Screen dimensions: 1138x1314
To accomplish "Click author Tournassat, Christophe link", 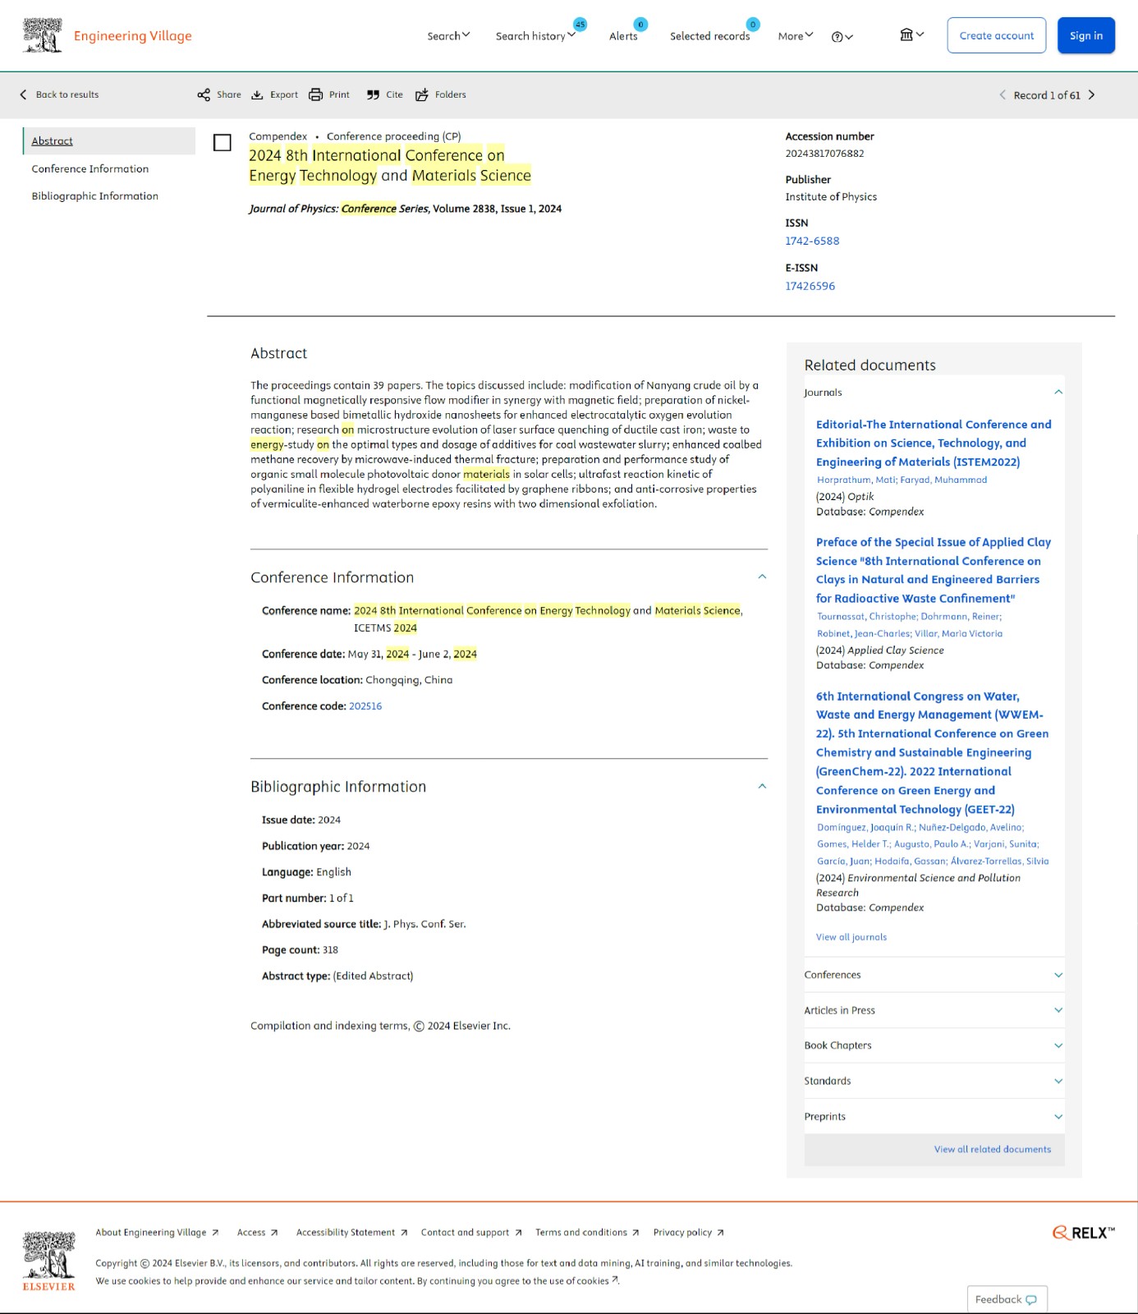I will pos(866,616).
